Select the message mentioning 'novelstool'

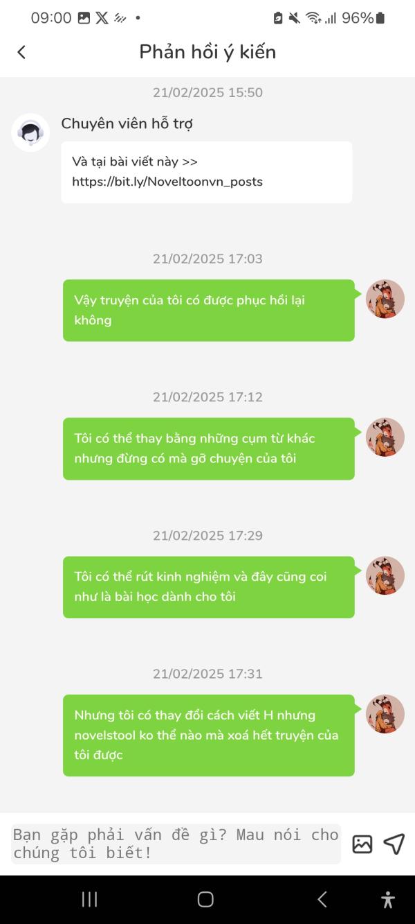click(x=209, y=735)
